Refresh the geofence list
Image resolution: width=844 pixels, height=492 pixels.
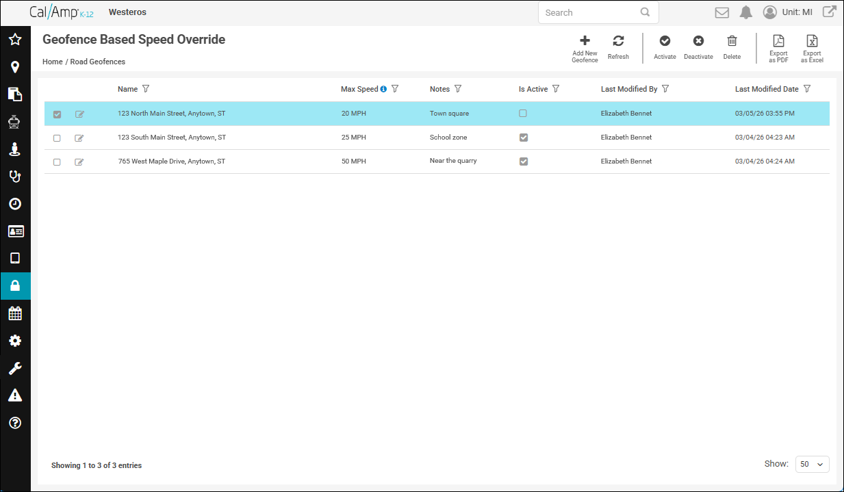[618, 48]
